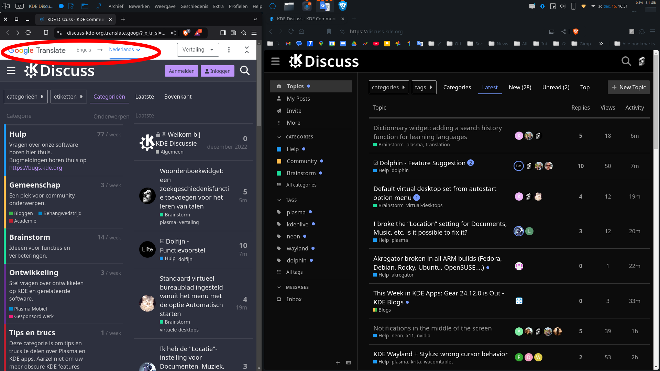The image size is (660, 371).
Task: Open Brave Shields in left browser window
Action: tap(186, 33)
